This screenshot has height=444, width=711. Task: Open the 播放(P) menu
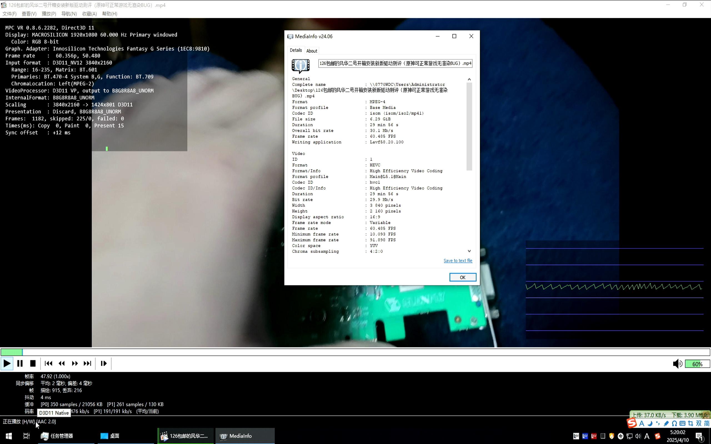tap(49, 14)
